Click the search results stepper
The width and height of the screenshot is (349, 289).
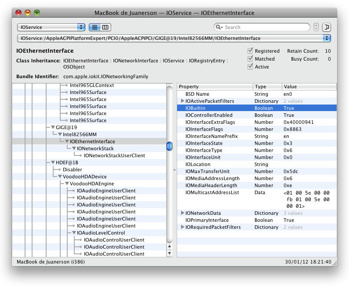coord(316,27)
